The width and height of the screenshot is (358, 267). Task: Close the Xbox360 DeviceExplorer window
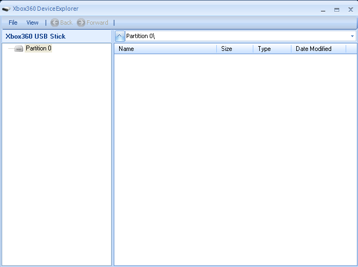[350, 10]
